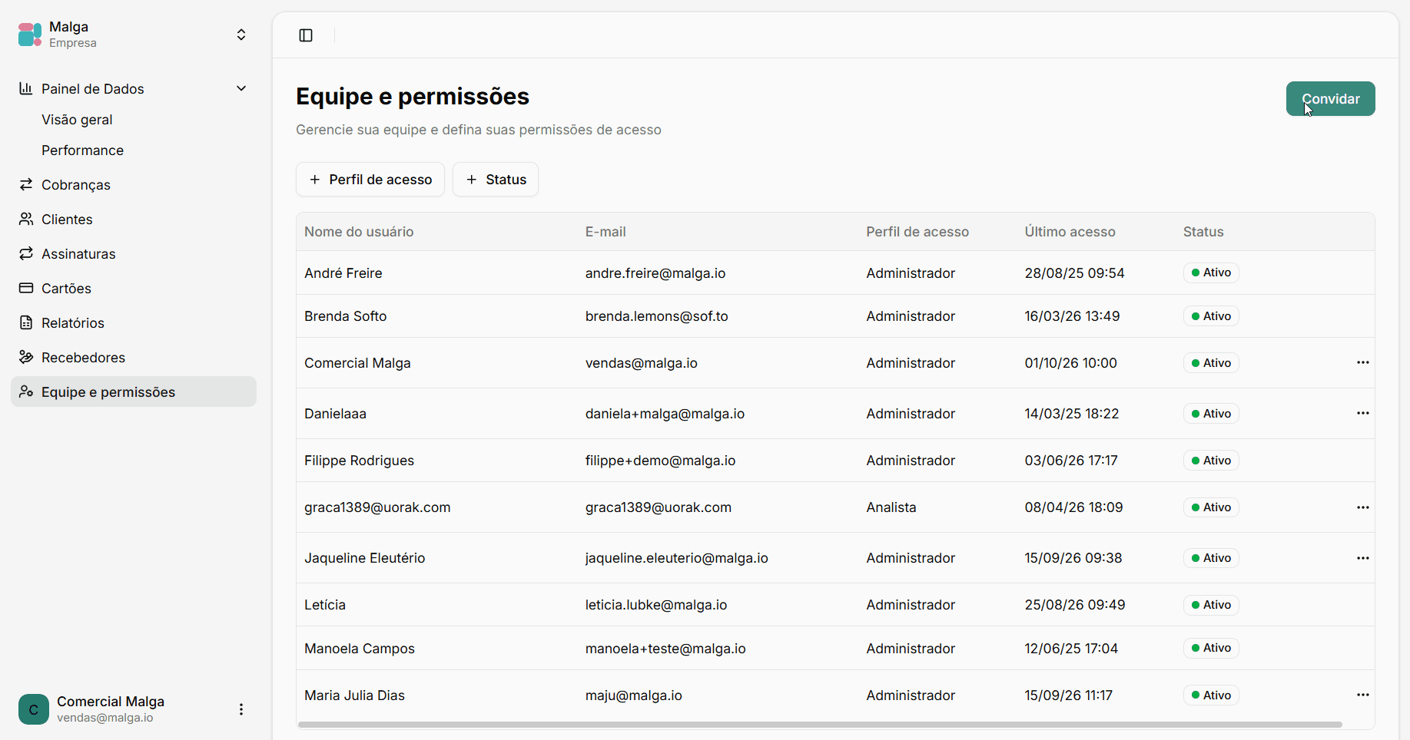Click the Convidar button
Screen dimensions: 1410x740
point(1331,99)
